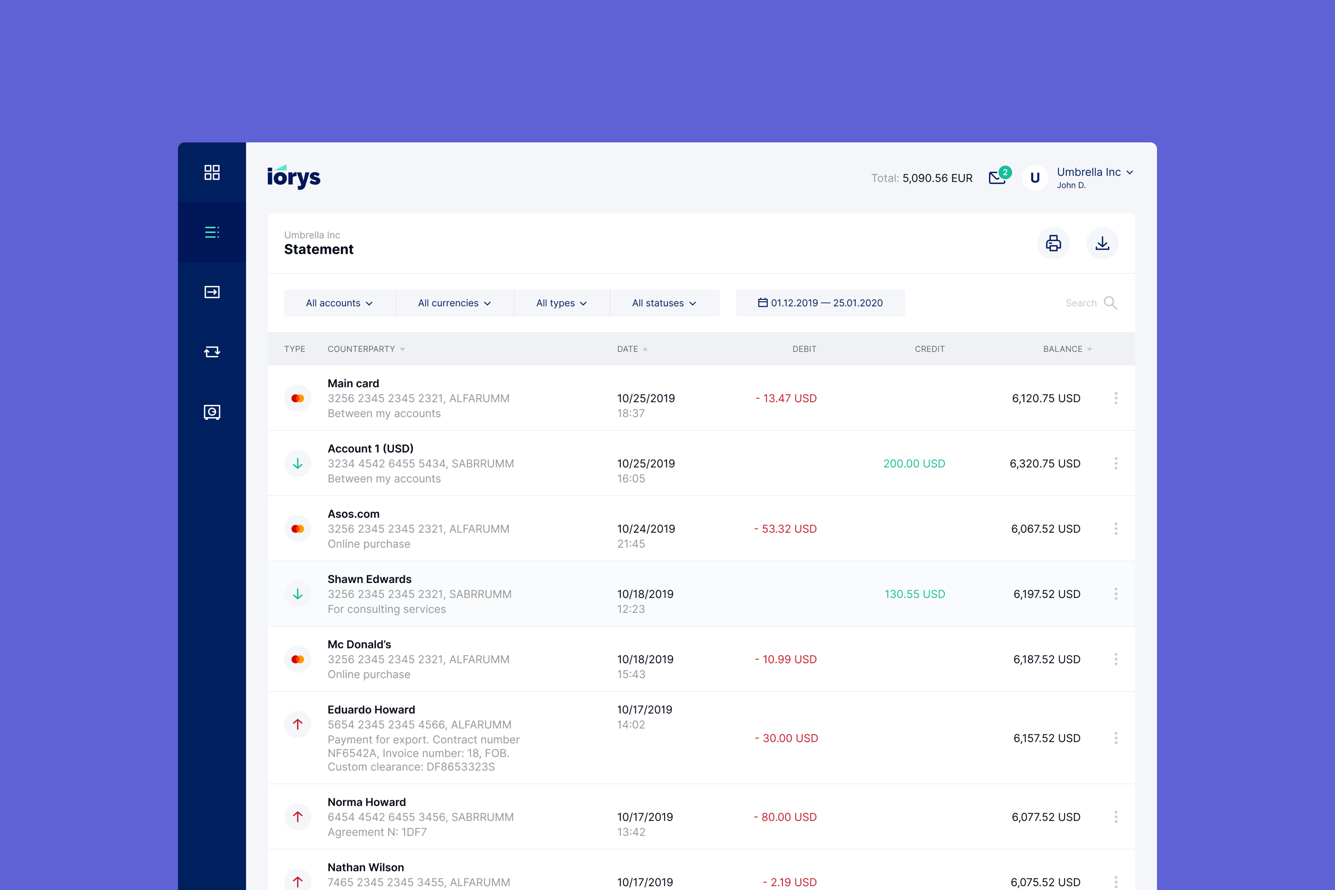Click the Statement page title
Screen dimensions: 1335x890
(318, 249)
